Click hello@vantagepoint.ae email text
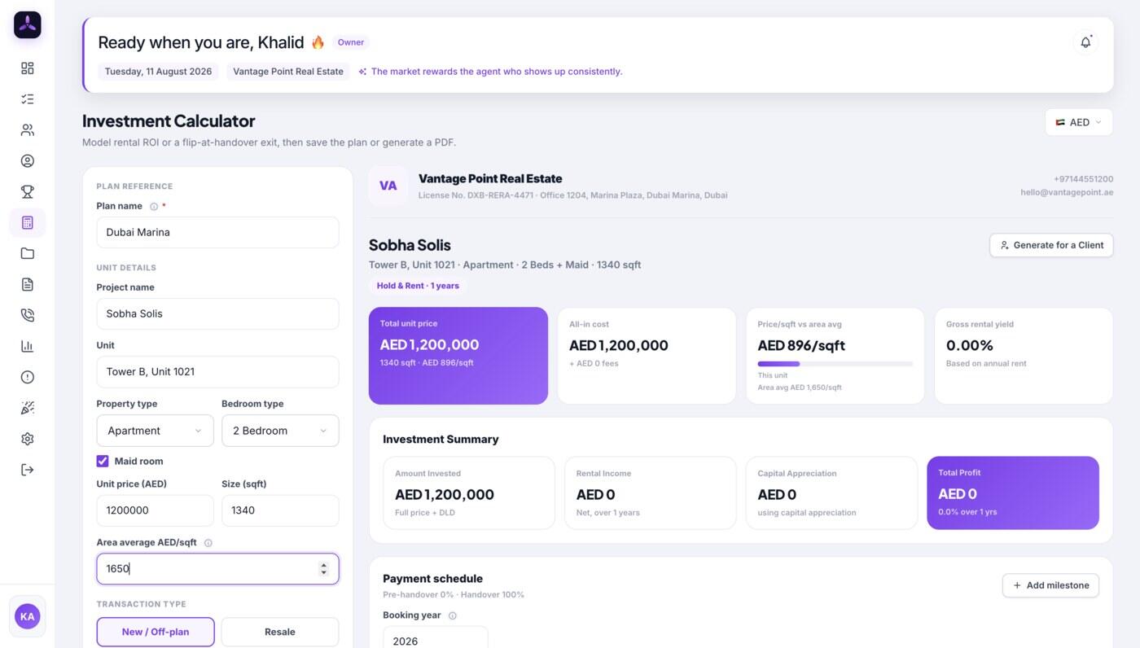Viewport: 1140px width, 648px height. pos(1067,193)
